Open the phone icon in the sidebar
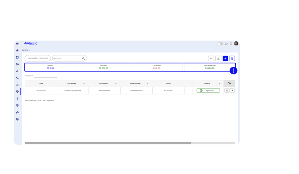Screen dimensions: 299x174 pyautogui.click(x=17, y=78)
